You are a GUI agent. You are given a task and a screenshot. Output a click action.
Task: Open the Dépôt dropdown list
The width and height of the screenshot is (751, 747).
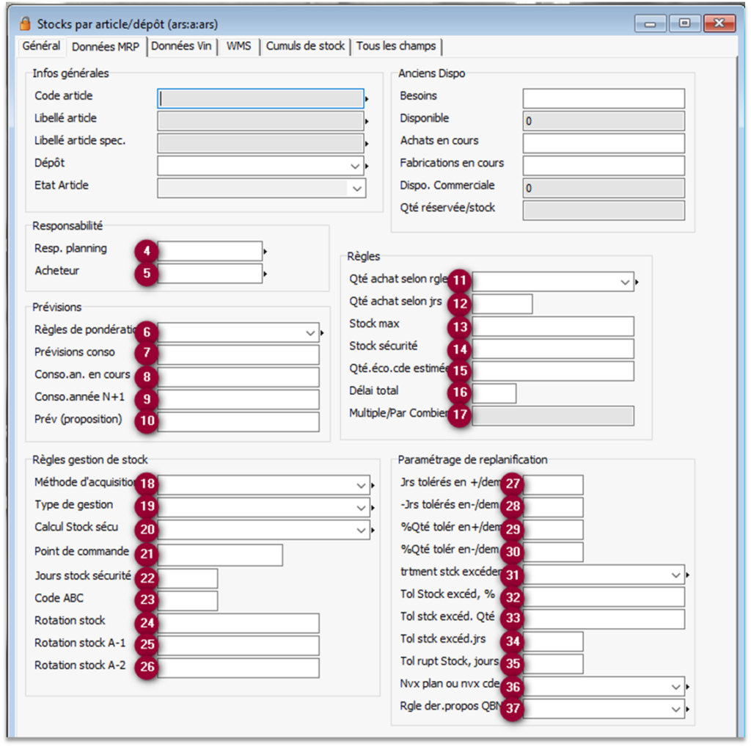coord(356,166)
